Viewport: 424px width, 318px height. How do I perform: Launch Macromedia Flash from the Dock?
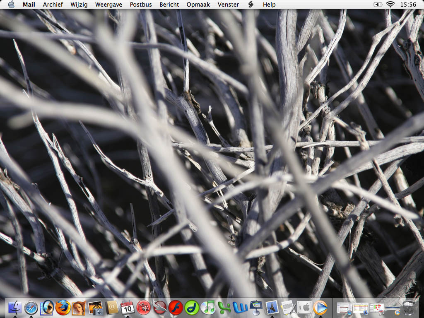click(176, 308)
